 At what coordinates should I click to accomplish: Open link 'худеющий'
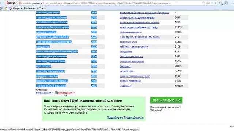click(x=126, y=86)
